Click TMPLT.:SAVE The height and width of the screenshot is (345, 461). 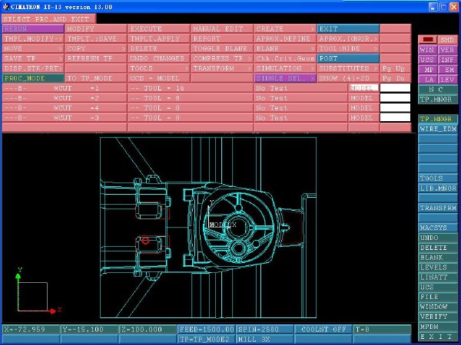tap(96, 39)
